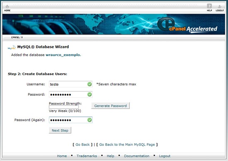Open the wraurco_exemplo database link
This screenshot has width=228, height=161.
point(63,55)
